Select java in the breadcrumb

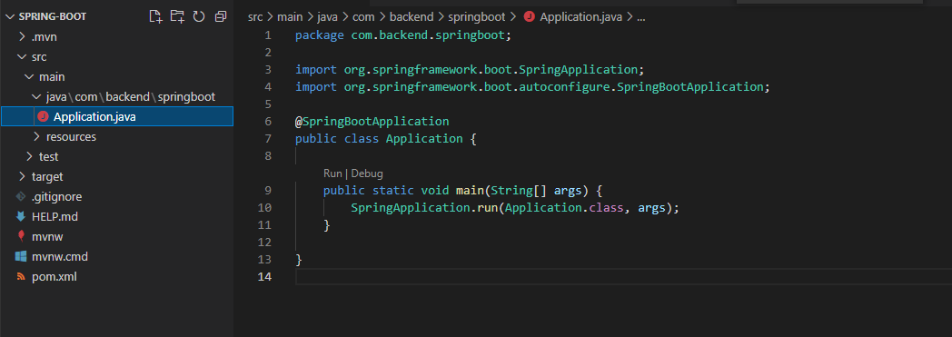click(x=327, y=17)
